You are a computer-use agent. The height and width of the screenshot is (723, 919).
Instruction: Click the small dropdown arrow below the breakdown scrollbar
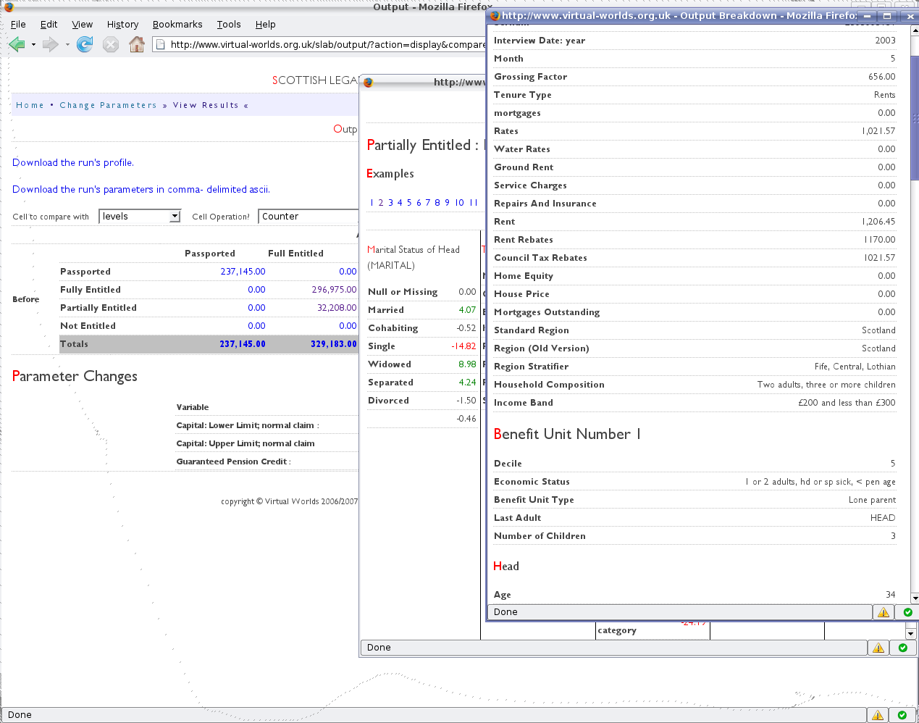[x=911, y=634]
